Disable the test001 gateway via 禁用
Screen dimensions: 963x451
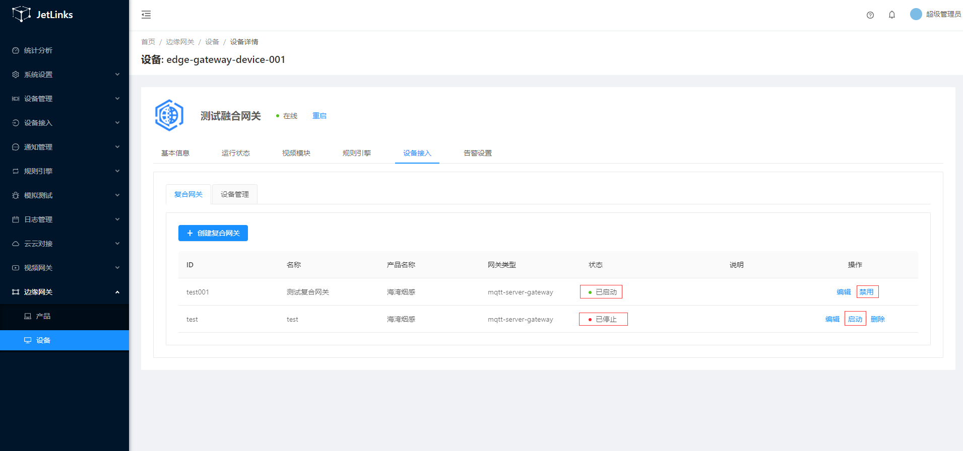point(867,292)
